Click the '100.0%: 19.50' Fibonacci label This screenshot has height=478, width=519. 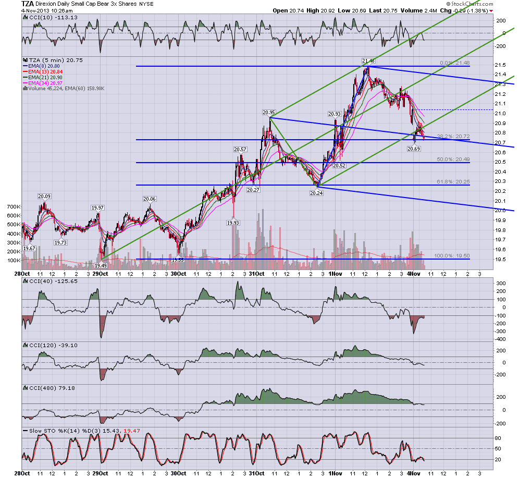[x=452, y=256]
